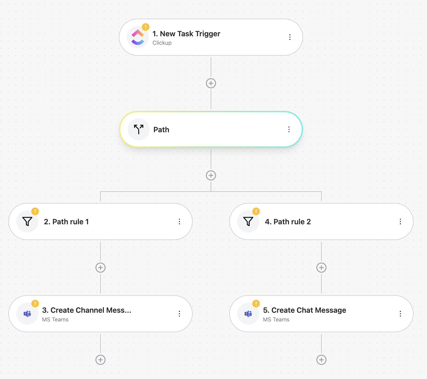
Task: Open the options menu on Create Chat Message
Action: pos(400,314)
